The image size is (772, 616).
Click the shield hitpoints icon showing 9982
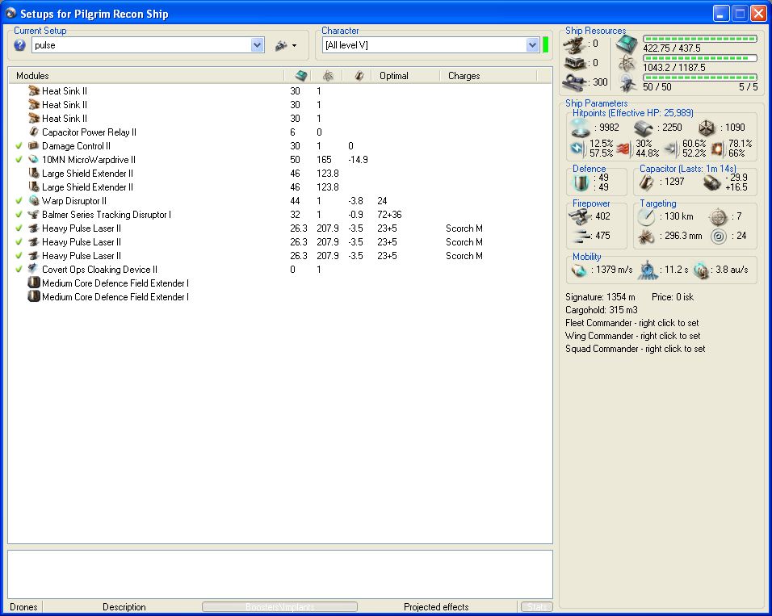pyautogui.click(x=580, y=128)
